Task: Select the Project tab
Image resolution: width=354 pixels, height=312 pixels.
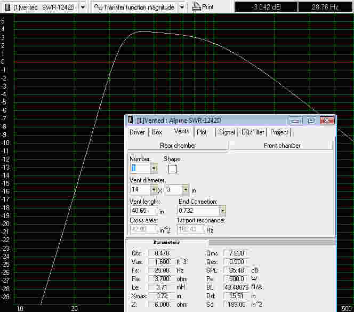Action: coord(279,132)
